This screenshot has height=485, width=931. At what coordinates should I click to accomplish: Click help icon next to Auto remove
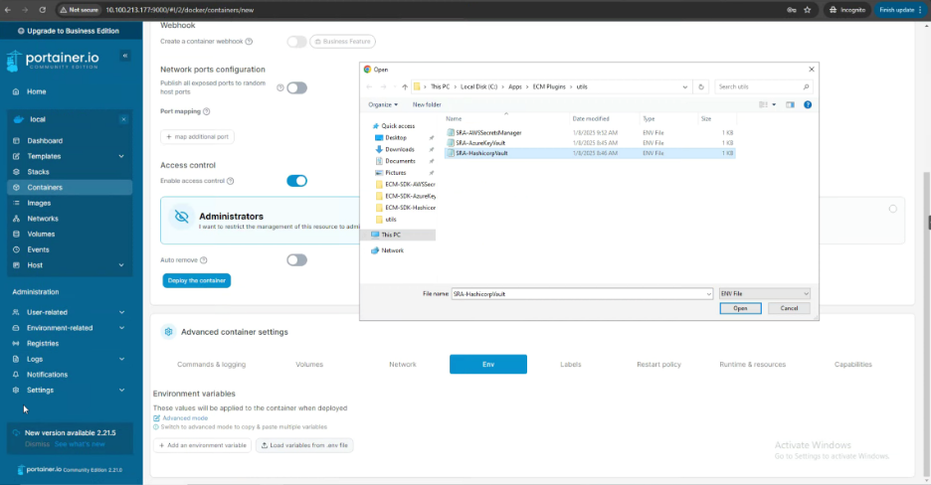coord(204,260)
